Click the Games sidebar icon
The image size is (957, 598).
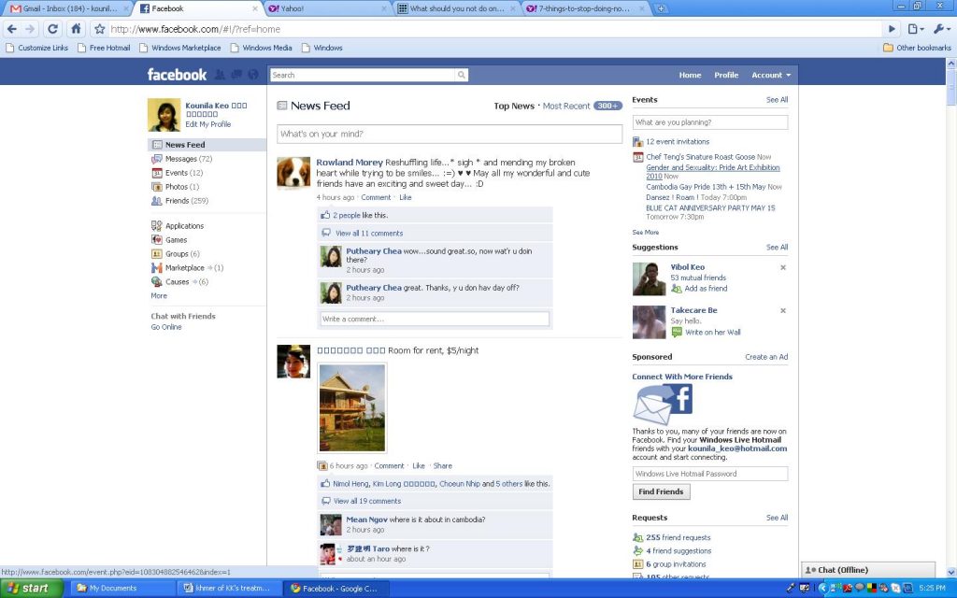(157, 240)
